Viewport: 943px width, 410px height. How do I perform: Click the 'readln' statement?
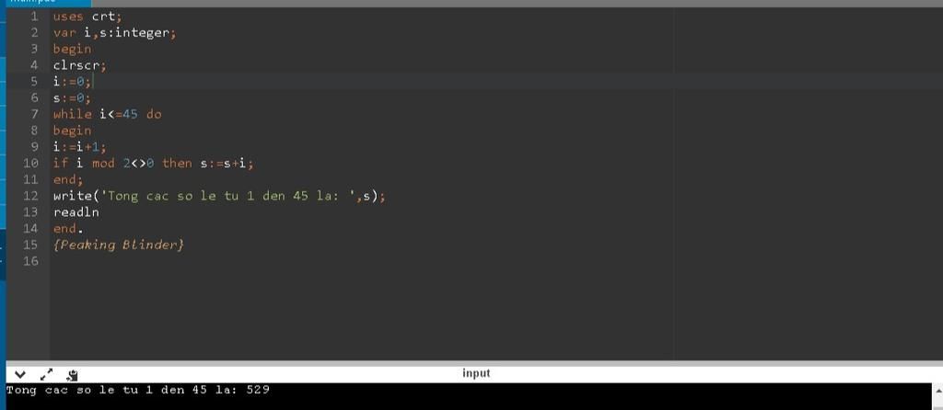tap(76, 212)
